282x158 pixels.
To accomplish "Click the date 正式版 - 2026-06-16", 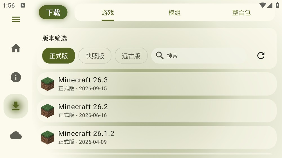I will tap(82, 115).
